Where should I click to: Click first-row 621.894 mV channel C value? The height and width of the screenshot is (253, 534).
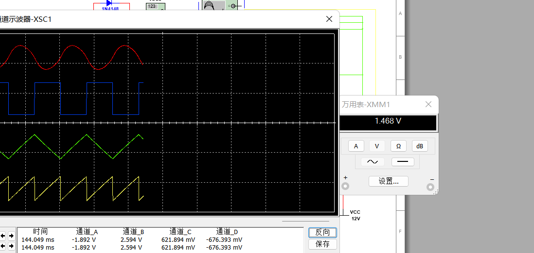(x=178, y=240)
